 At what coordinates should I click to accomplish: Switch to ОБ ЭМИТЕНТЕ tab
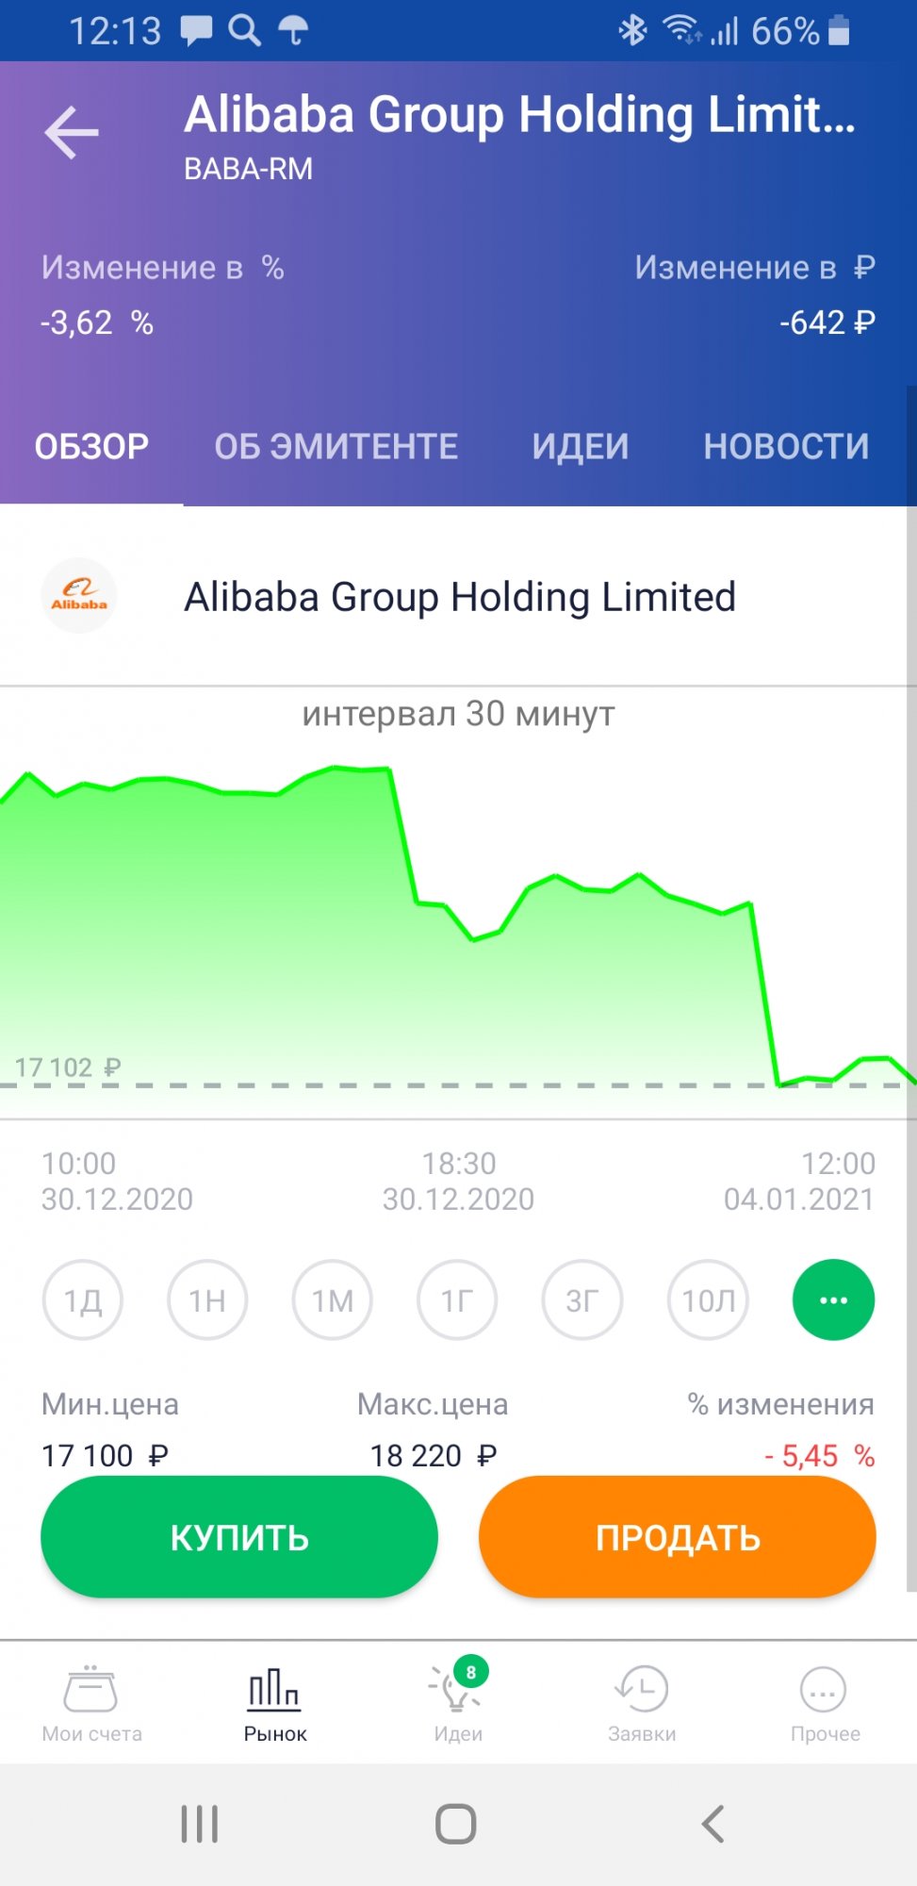click(336, 446)
